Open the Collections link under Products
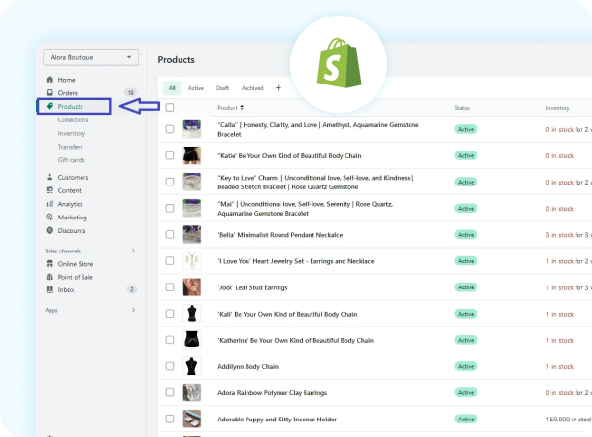The image size is (592, 437). [74, 119]
